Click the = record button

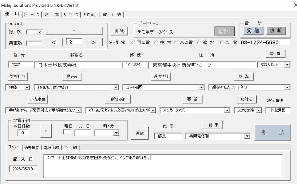tap(74, 31)
